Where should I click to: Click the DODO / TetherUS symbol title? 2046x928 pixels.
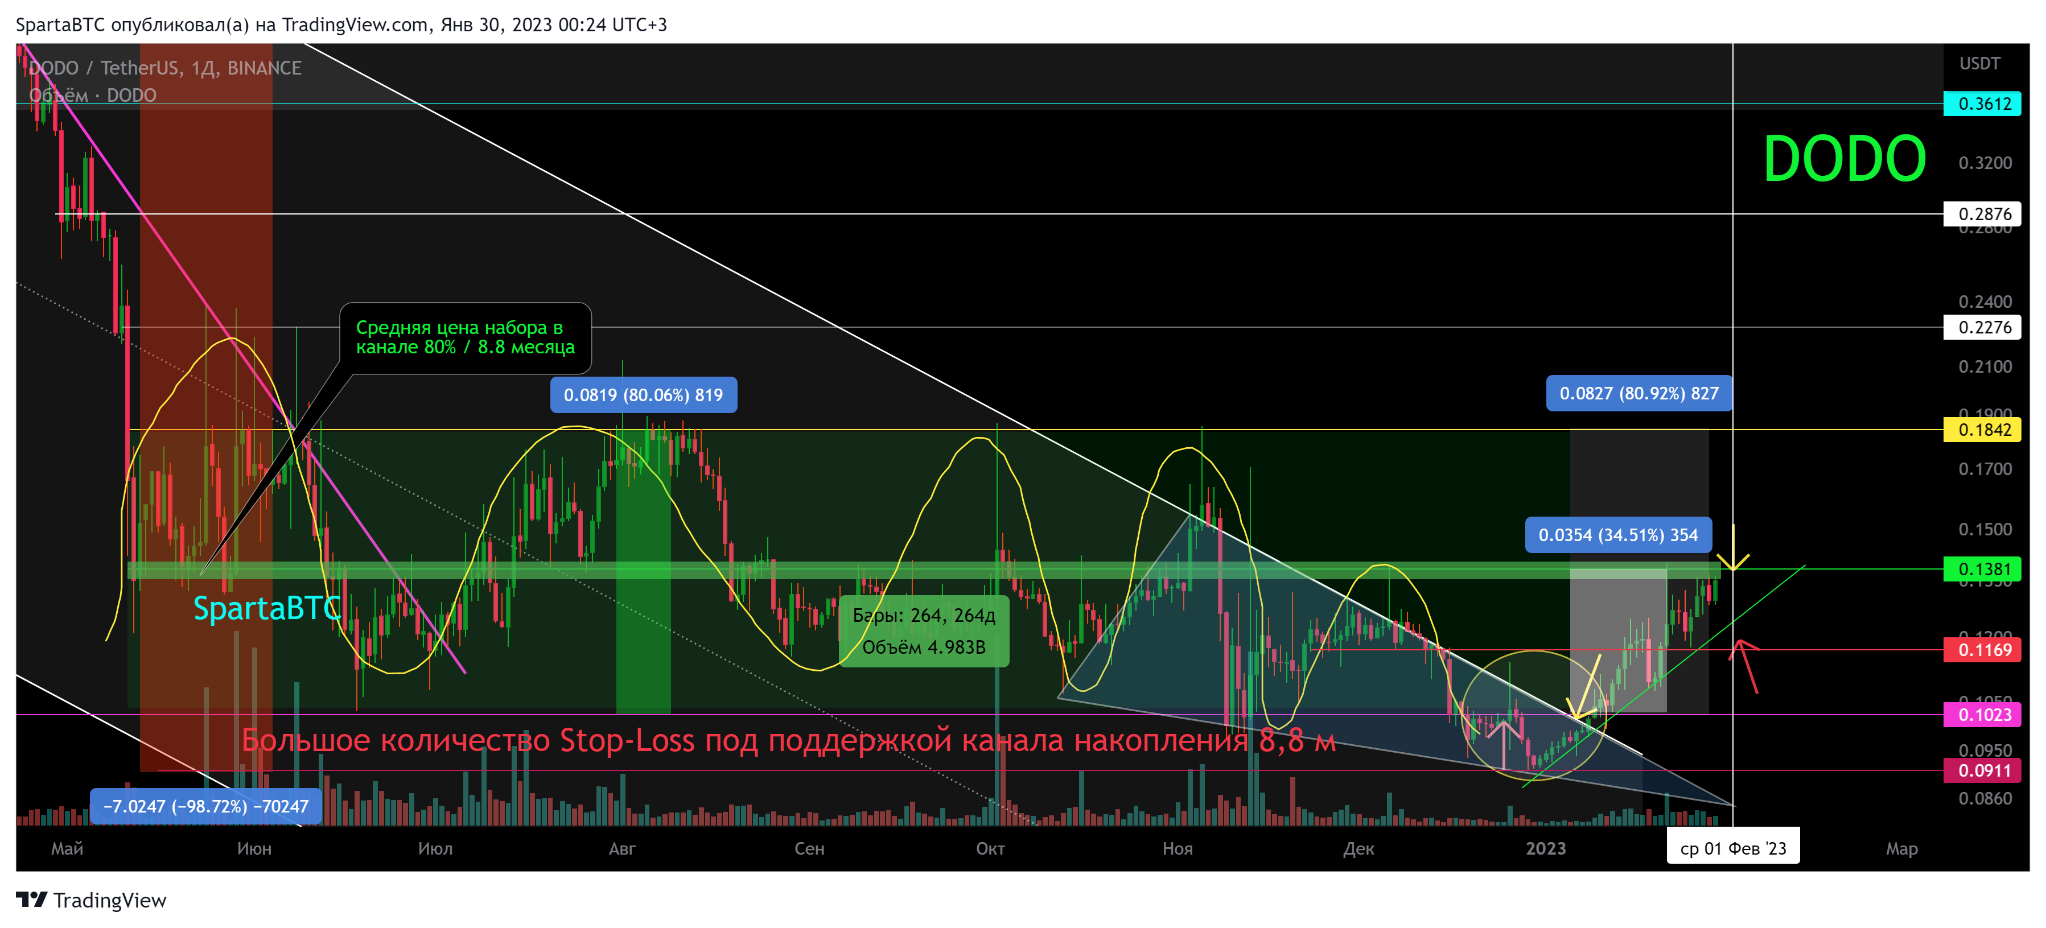pos(165,68)
